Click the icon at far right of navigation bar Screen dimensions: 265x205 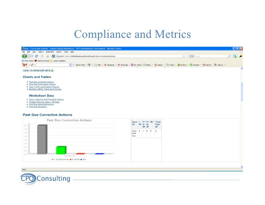241,56
